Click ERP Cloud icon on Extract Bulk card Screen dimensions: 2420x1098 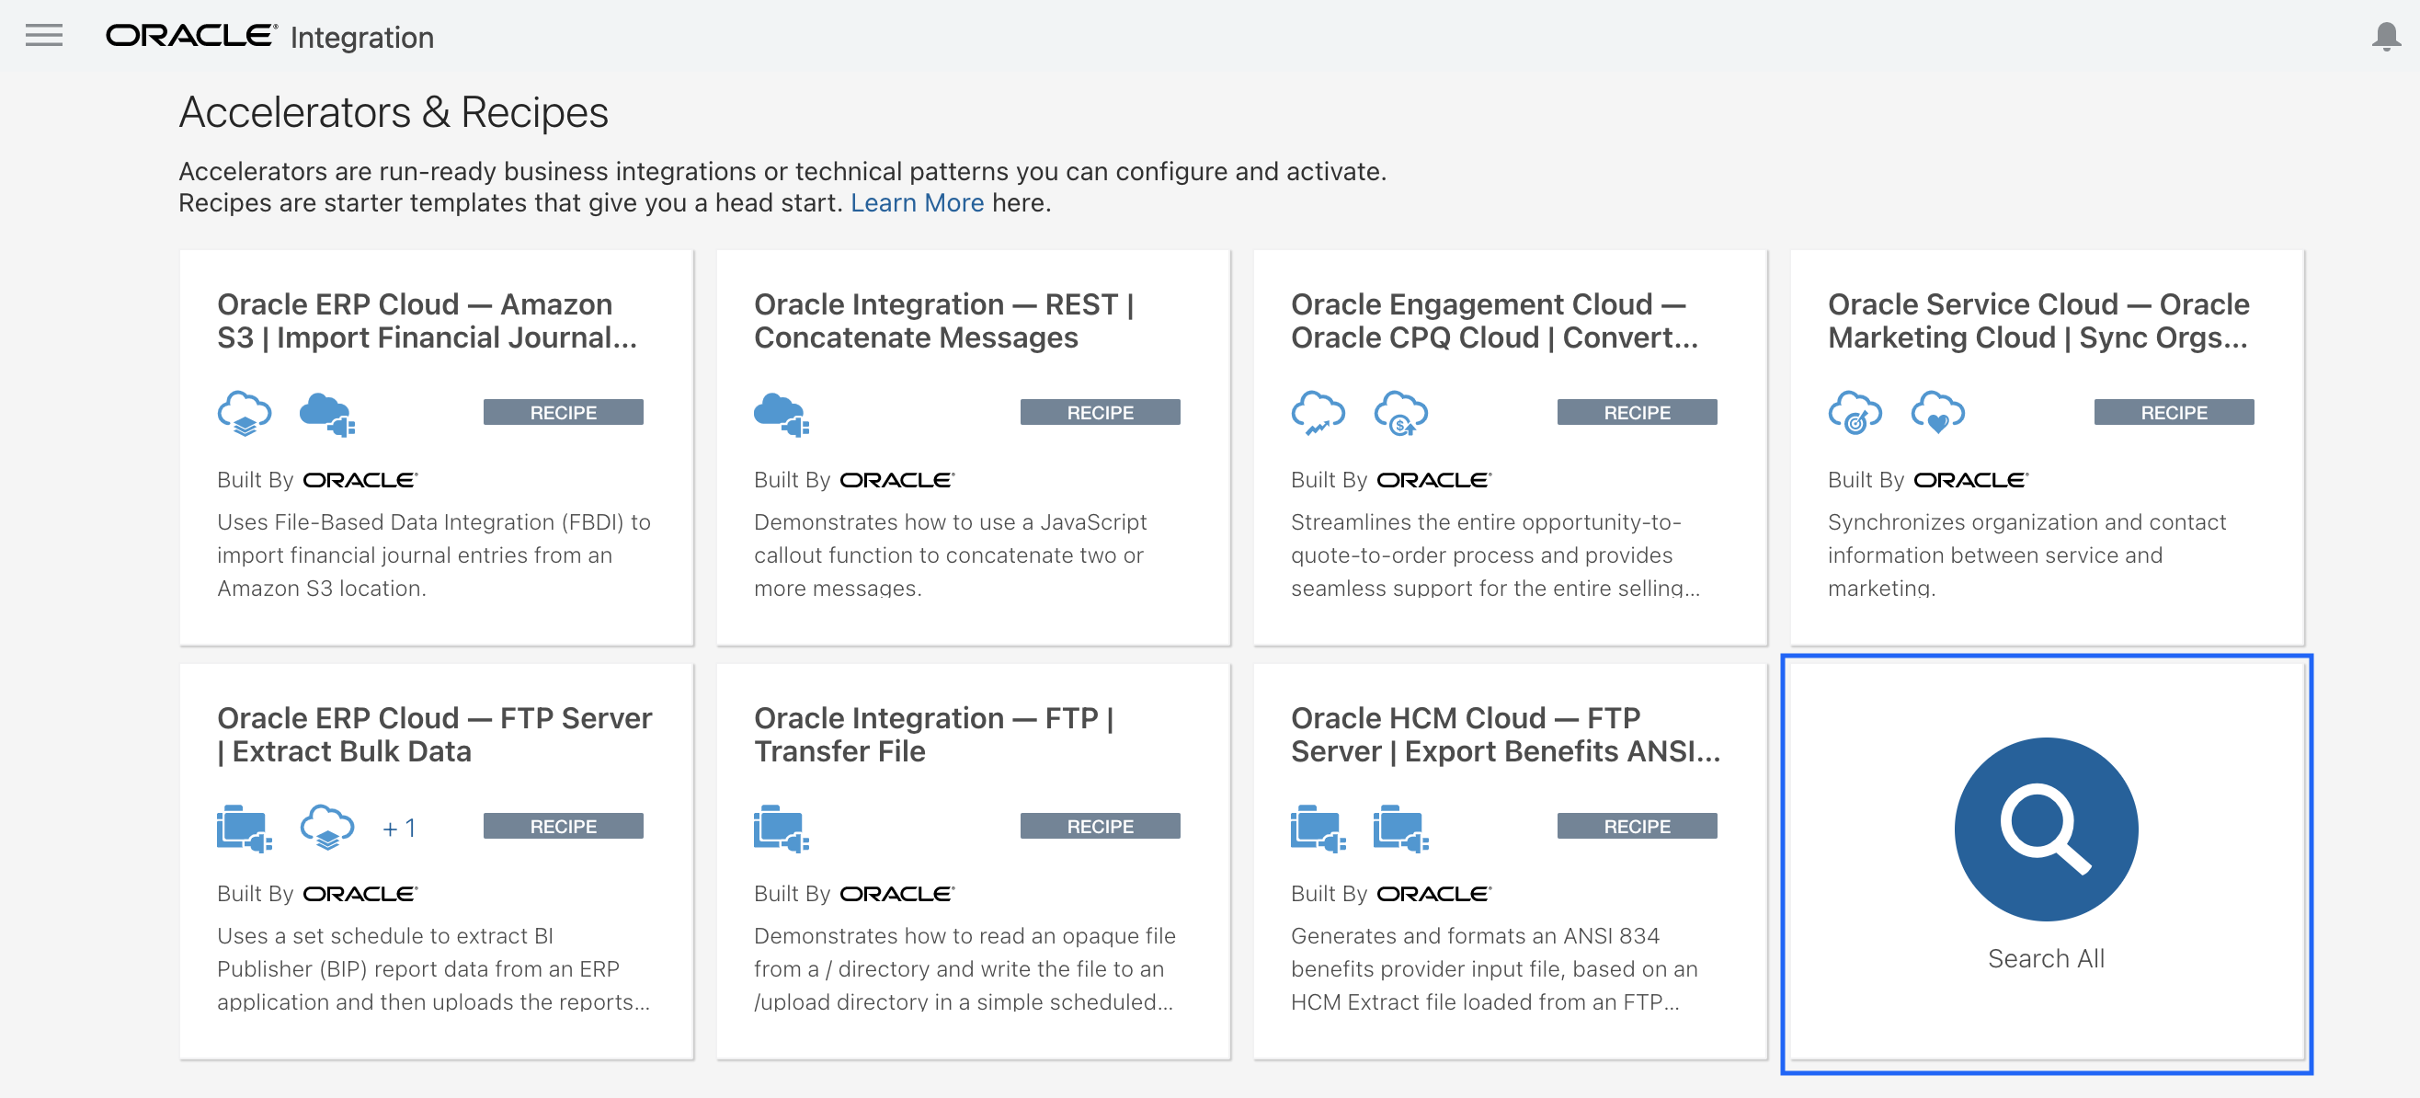327,828
